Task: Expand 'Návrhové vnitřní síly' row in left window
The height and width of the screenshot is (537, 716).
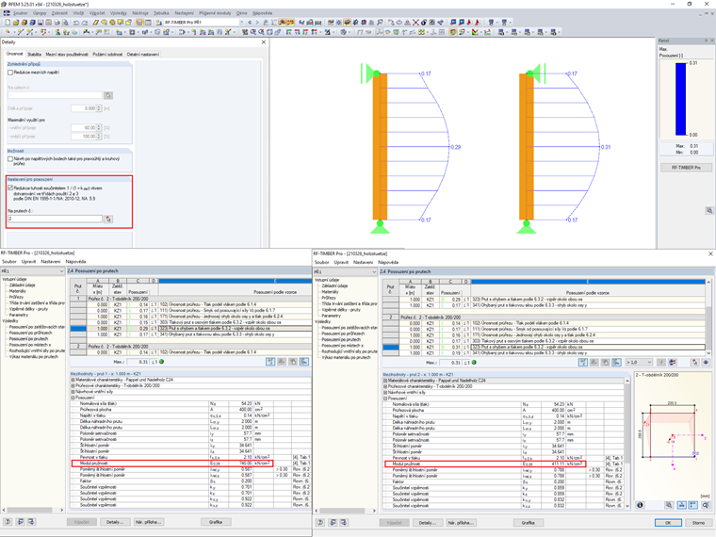Action: (x=73, y=392)
